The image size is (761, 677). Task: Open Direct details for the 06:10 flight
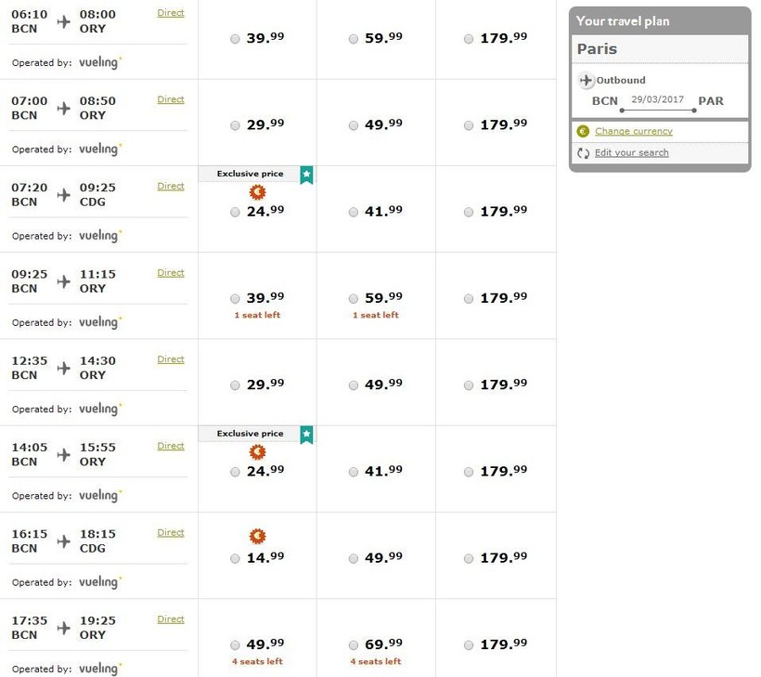171,13
